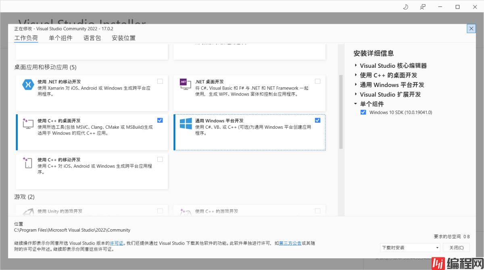The image size is (484, 270).
Task: Switch to the 单个组件 tab
Action: (x=60, y=38)
